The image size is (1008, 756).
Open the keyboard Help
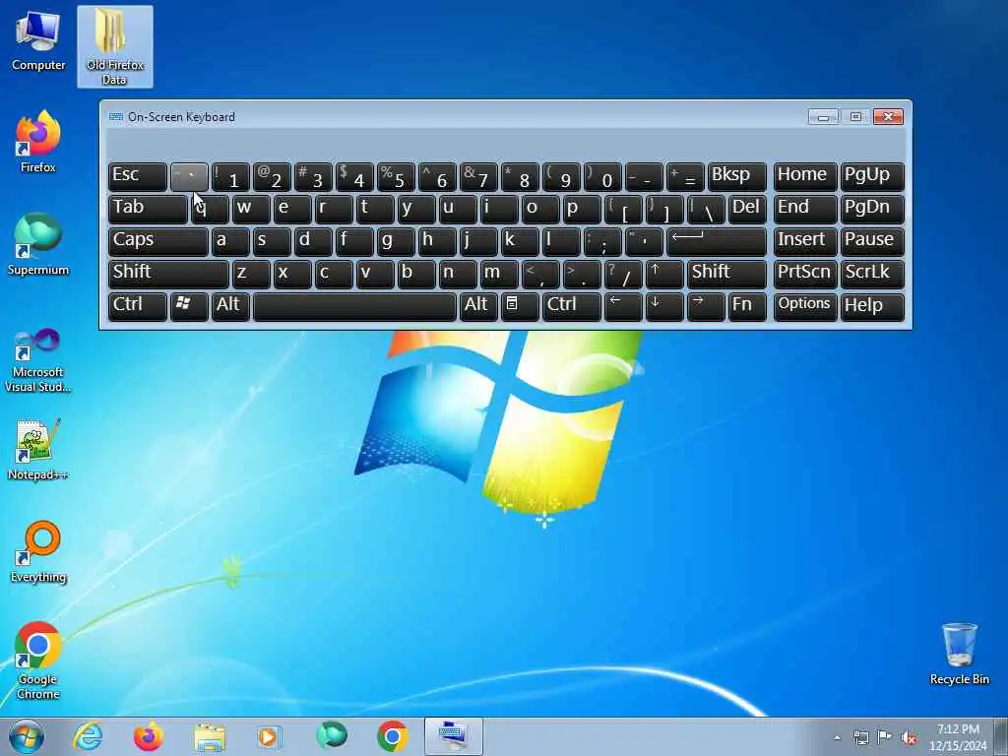point(872,306)
